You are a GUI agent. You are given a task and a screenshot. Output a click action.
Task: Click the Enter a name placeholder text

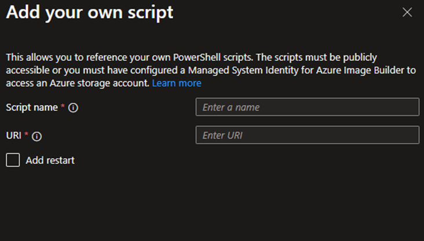(231, 107)
